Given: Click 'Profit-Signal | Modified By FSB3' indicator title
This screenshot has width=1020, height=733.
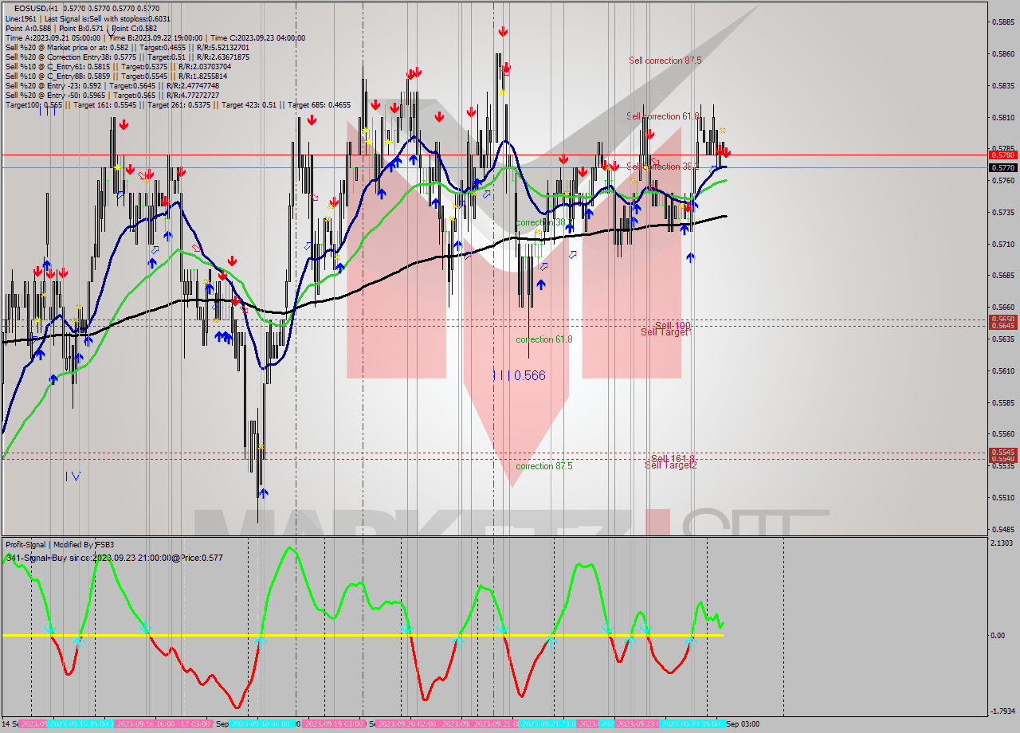Looking at the screenshot, I should pos(60,545).
